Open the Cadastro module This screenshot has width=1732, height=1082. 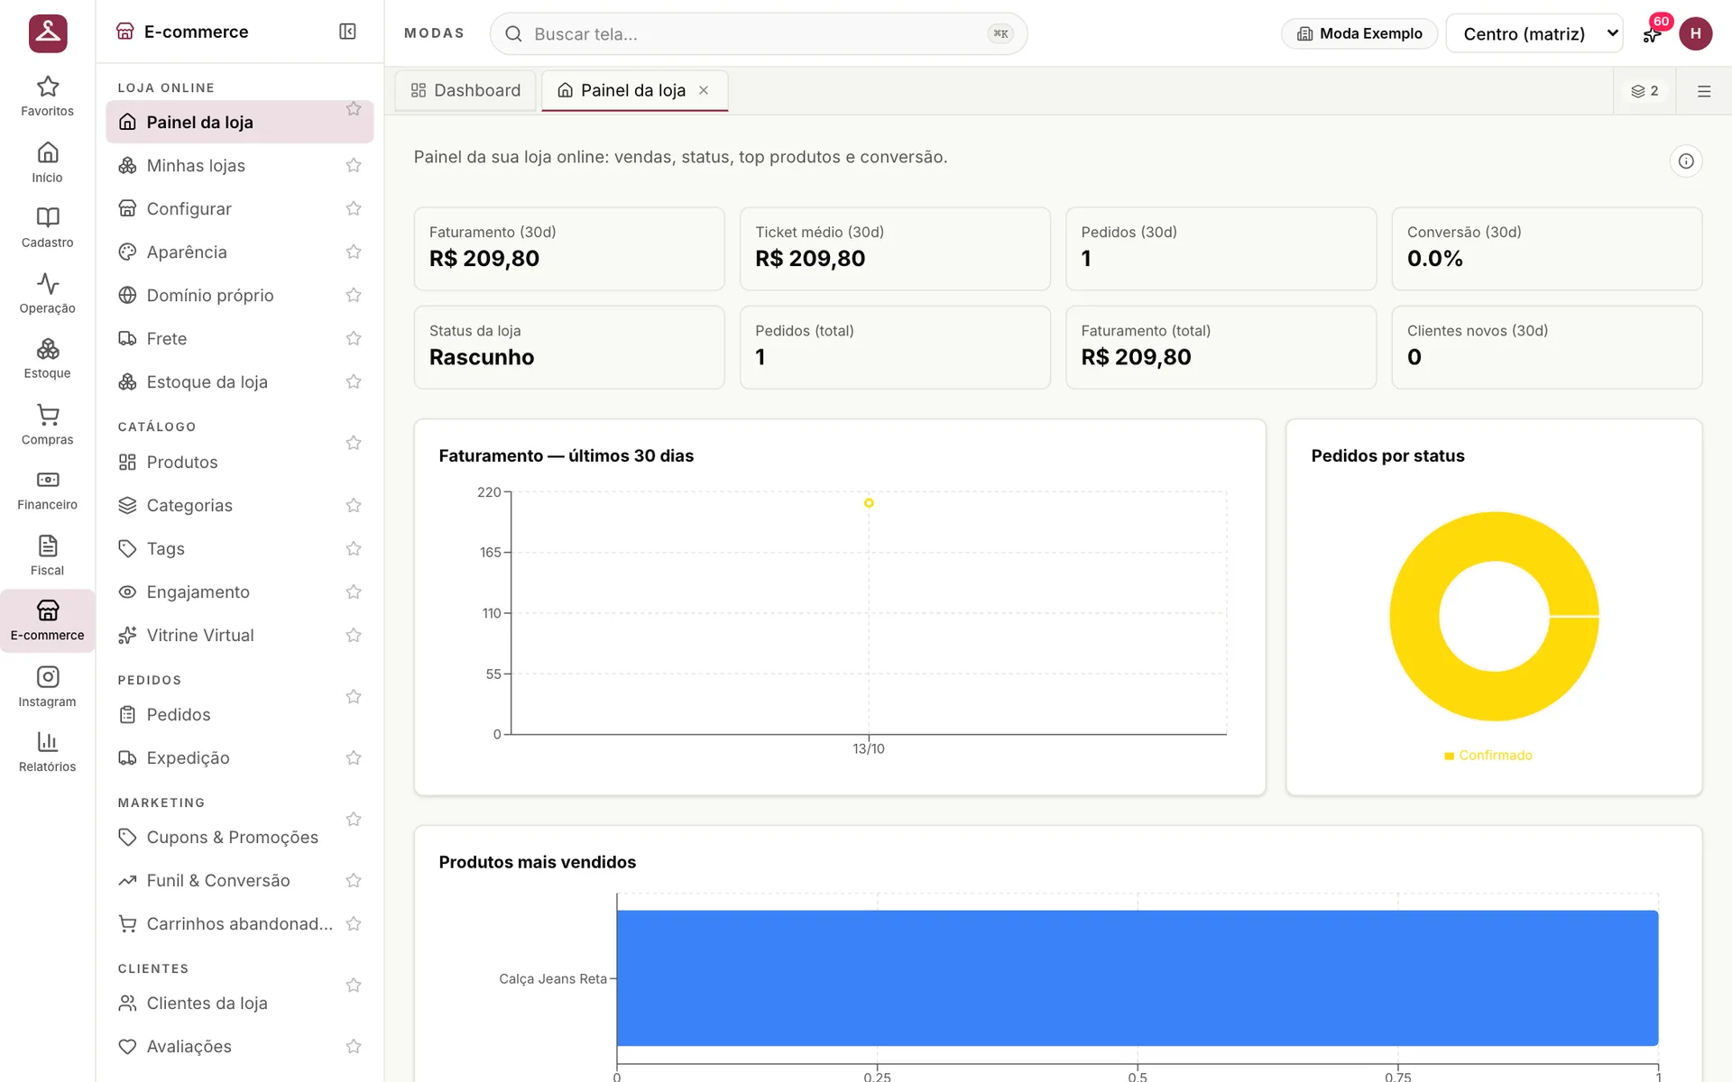pyautogui.click(x=47, y=228)
